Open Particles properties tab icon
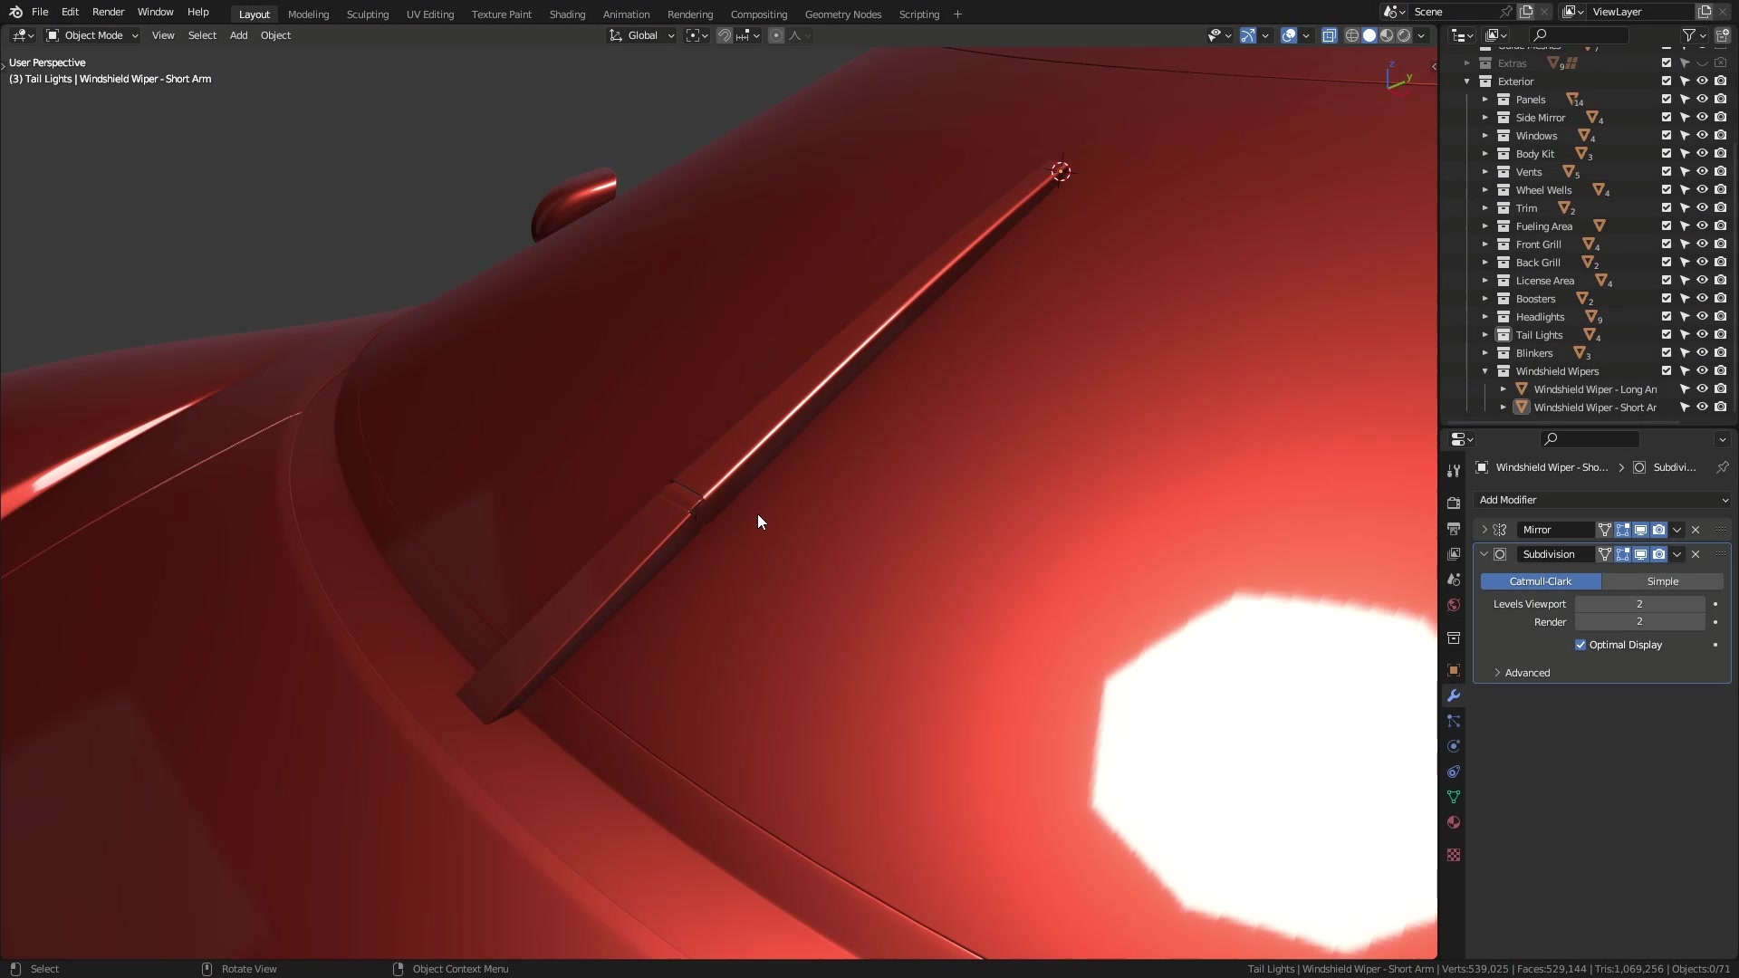The height and width of the screenshot is (978, 1739). 1454,721
